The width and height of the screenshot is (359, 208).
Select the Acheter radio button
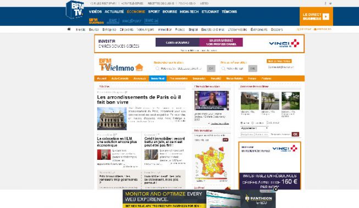[x=241, y=123]
